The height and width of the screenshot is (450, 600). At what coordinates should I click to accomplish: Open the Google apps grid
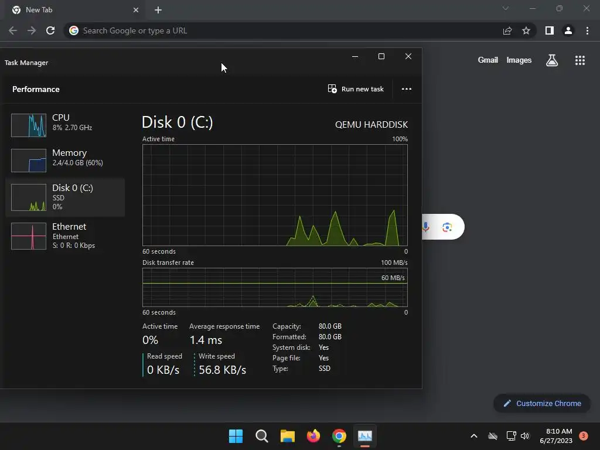point(580,60)
